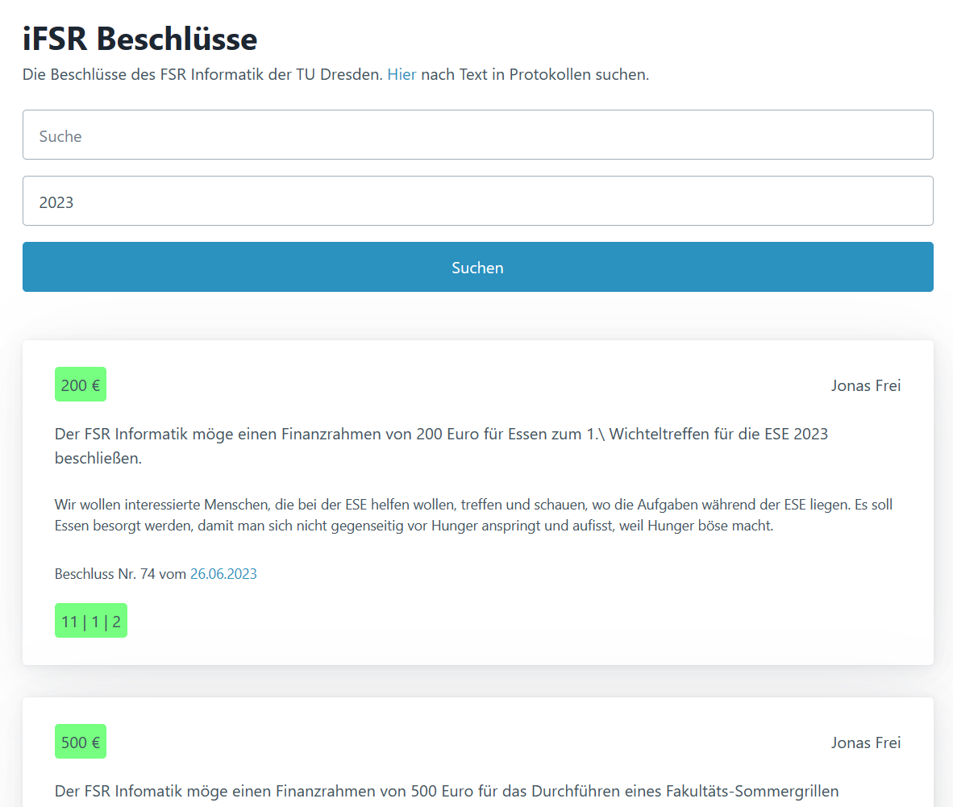Click the 200 € amount badge
This screenshot has height=807, width=953.
click(81, 385)
